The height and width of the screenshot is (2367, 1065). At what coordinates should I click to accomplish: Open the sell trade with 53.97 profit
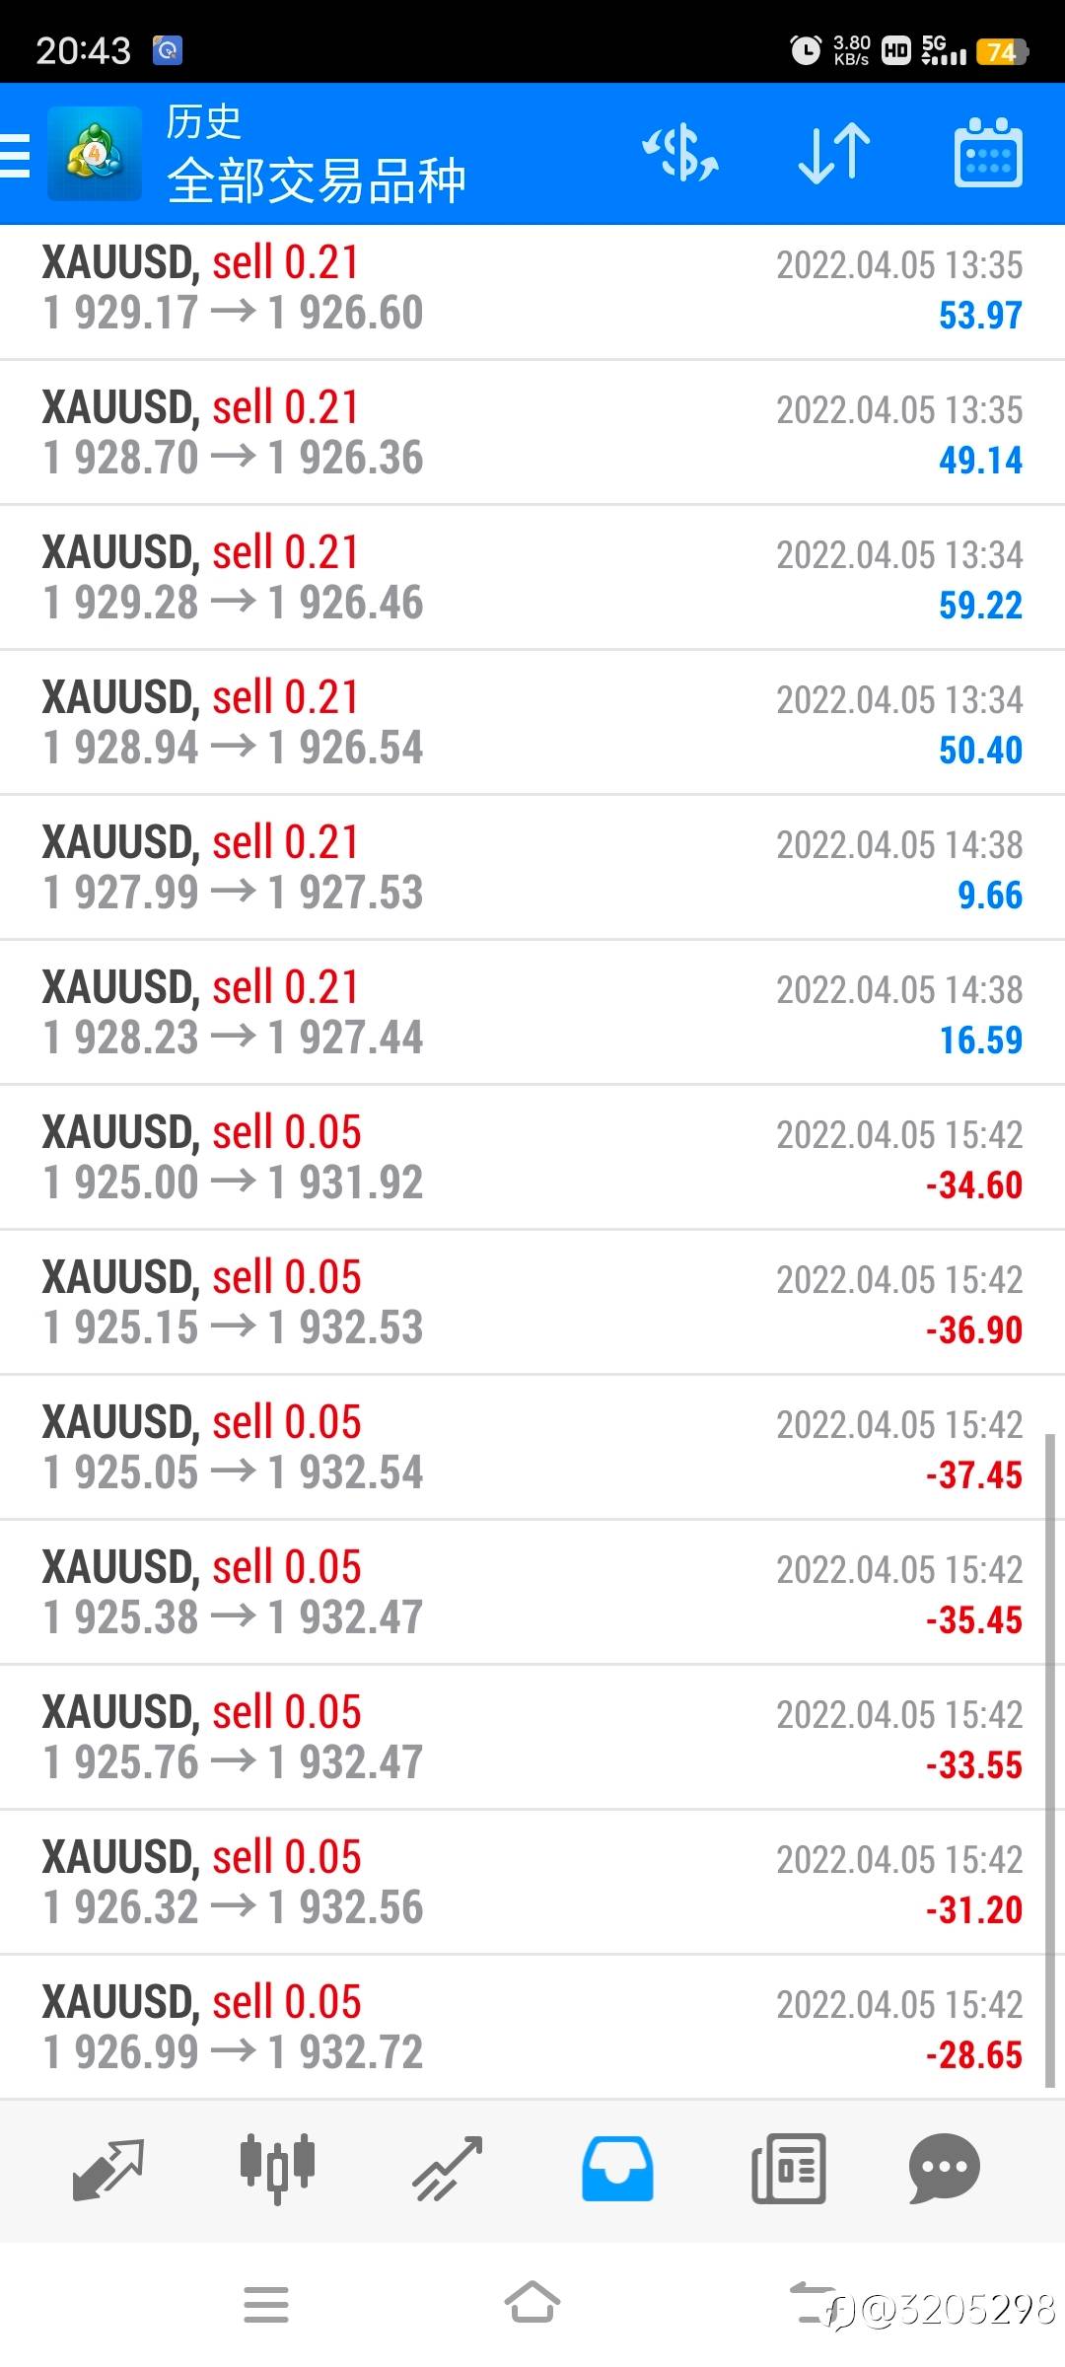532,291
